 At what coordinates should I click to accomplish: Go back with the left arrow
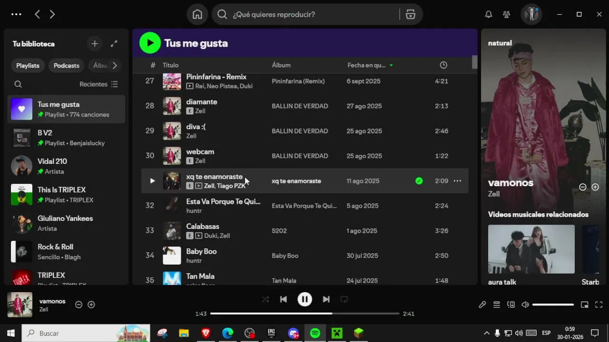point(37,14)
